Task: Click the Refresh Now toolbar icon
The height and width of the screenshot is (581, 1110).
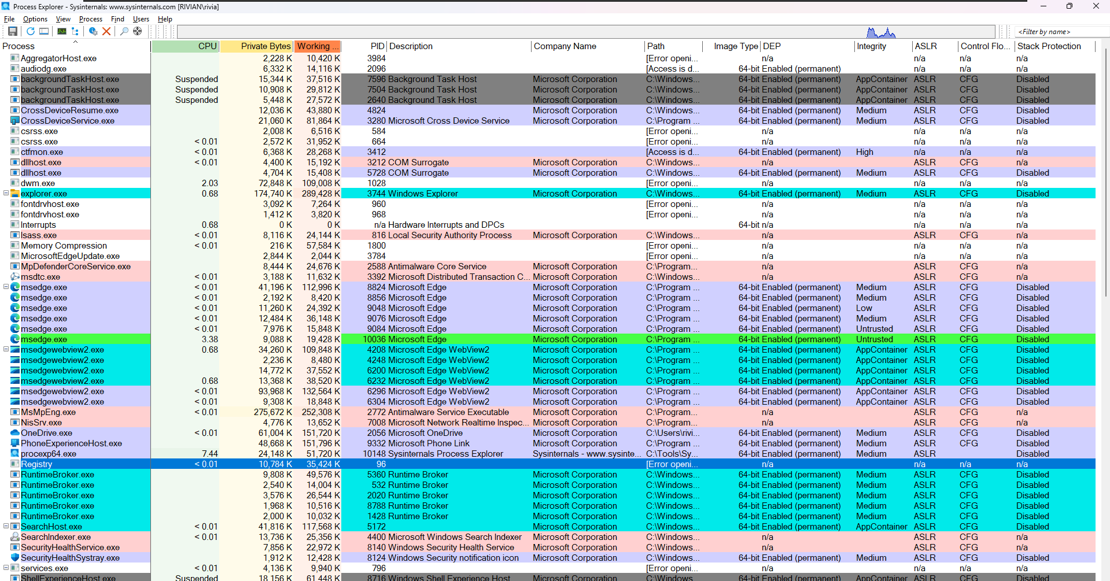Action: [30, 31]
